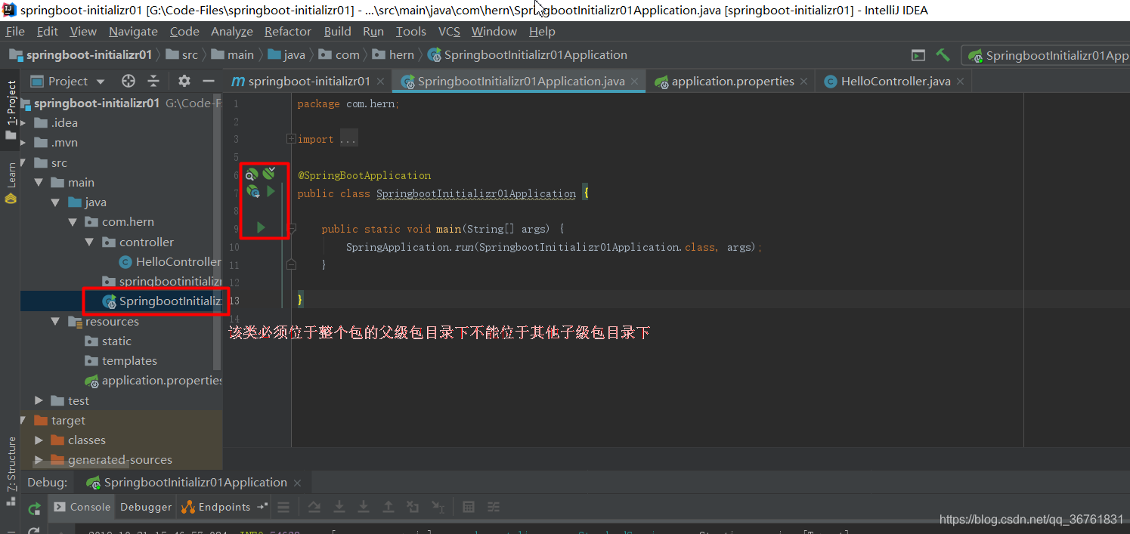
Task: Close the application.properties editor tab
Action: pyautogui.click(x=804, y=82)
